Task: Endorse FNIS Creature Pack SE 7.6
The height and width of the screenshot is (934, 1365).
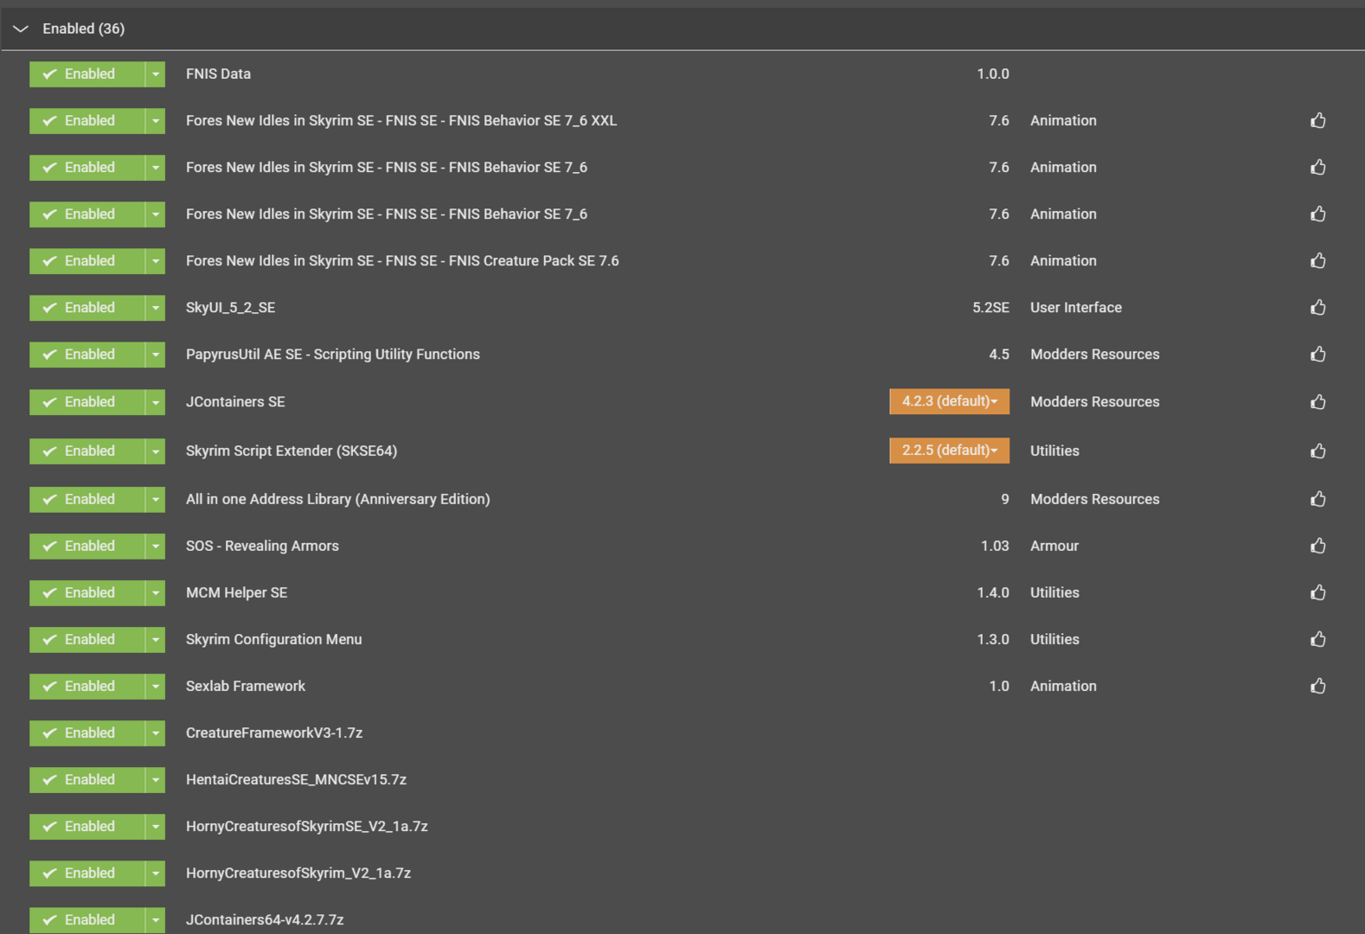Action: pos(1317,260)
